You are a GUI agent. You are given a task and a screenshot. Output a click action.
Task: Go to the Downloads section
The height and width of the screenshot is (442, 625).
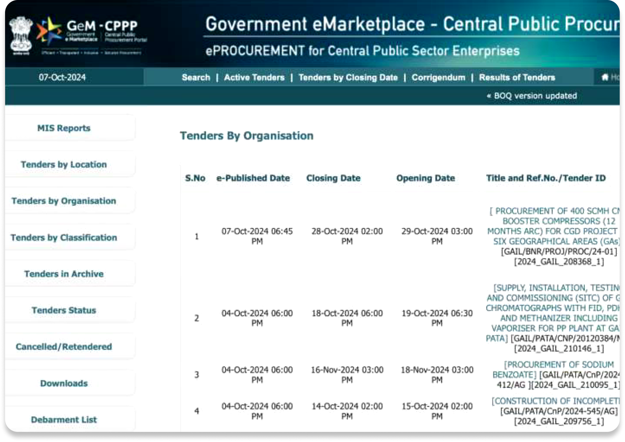coord(64,383)
